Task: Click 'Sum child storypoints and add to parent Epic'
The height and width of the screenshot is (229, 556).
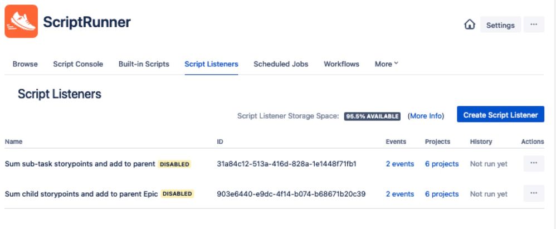Action: coord(81,194)
